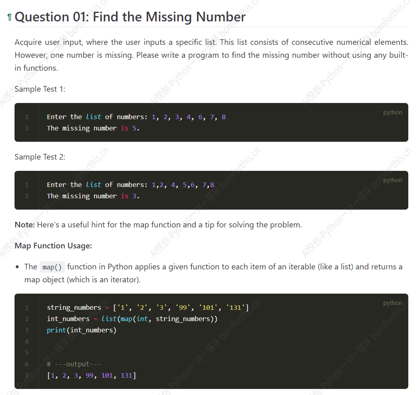
Task: Click the python label on map example block
Action: [x=393, y=303]
